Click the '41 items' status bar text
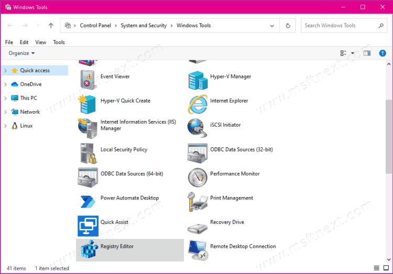393x274 pixels. pyautogui.click(x=16, y=268)
